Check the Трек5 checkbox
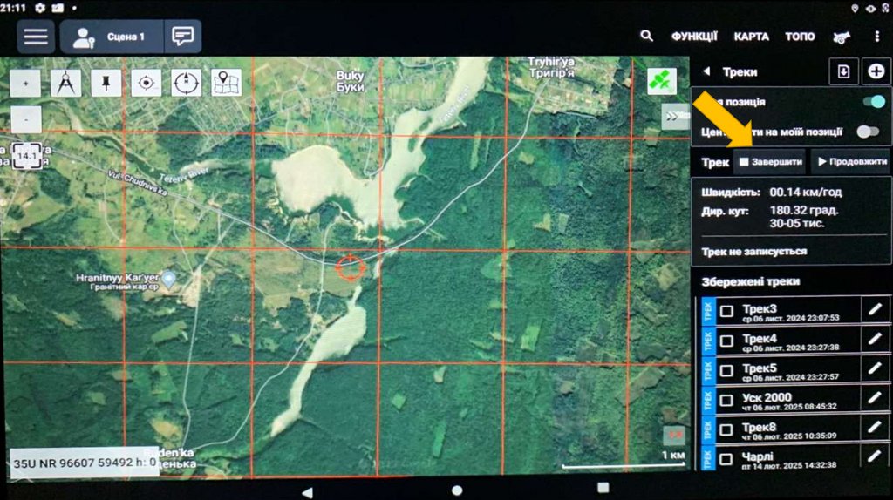The height and width of the screenshot is (500, 893). 726,370
